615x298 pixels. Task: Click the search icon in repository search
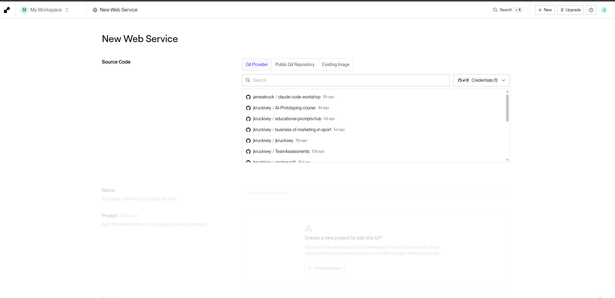pyautogui.click(x=248, y=80)
